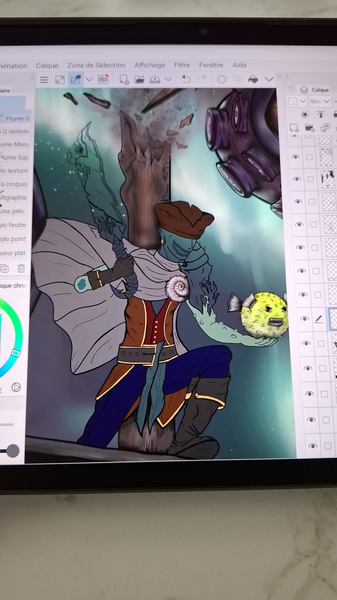Select the Plume Saji sub tool

(x=15, y=158)
